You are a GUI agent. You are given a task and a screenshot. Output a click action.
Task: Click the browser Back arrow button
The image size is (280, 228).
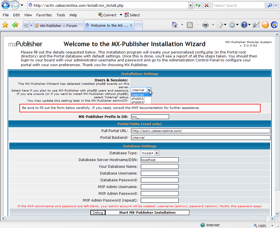tap(6, 5)
